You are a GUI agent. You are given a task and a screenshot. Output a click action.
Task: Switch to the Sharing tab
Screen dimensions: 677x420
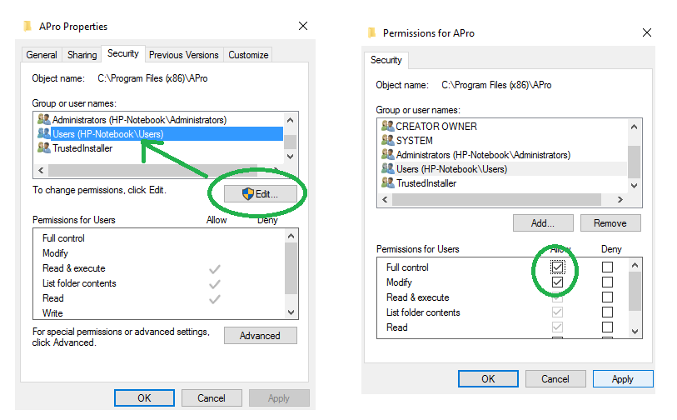point(82,55)
